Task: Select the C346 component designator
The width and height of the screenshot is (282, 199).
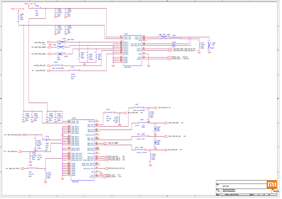Action: tap(152, 112)
